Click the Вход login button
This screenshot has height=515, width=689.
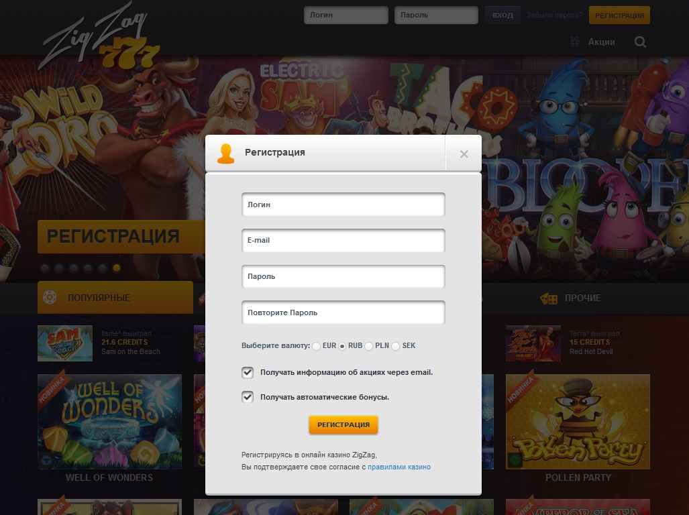tap(502, 15)
